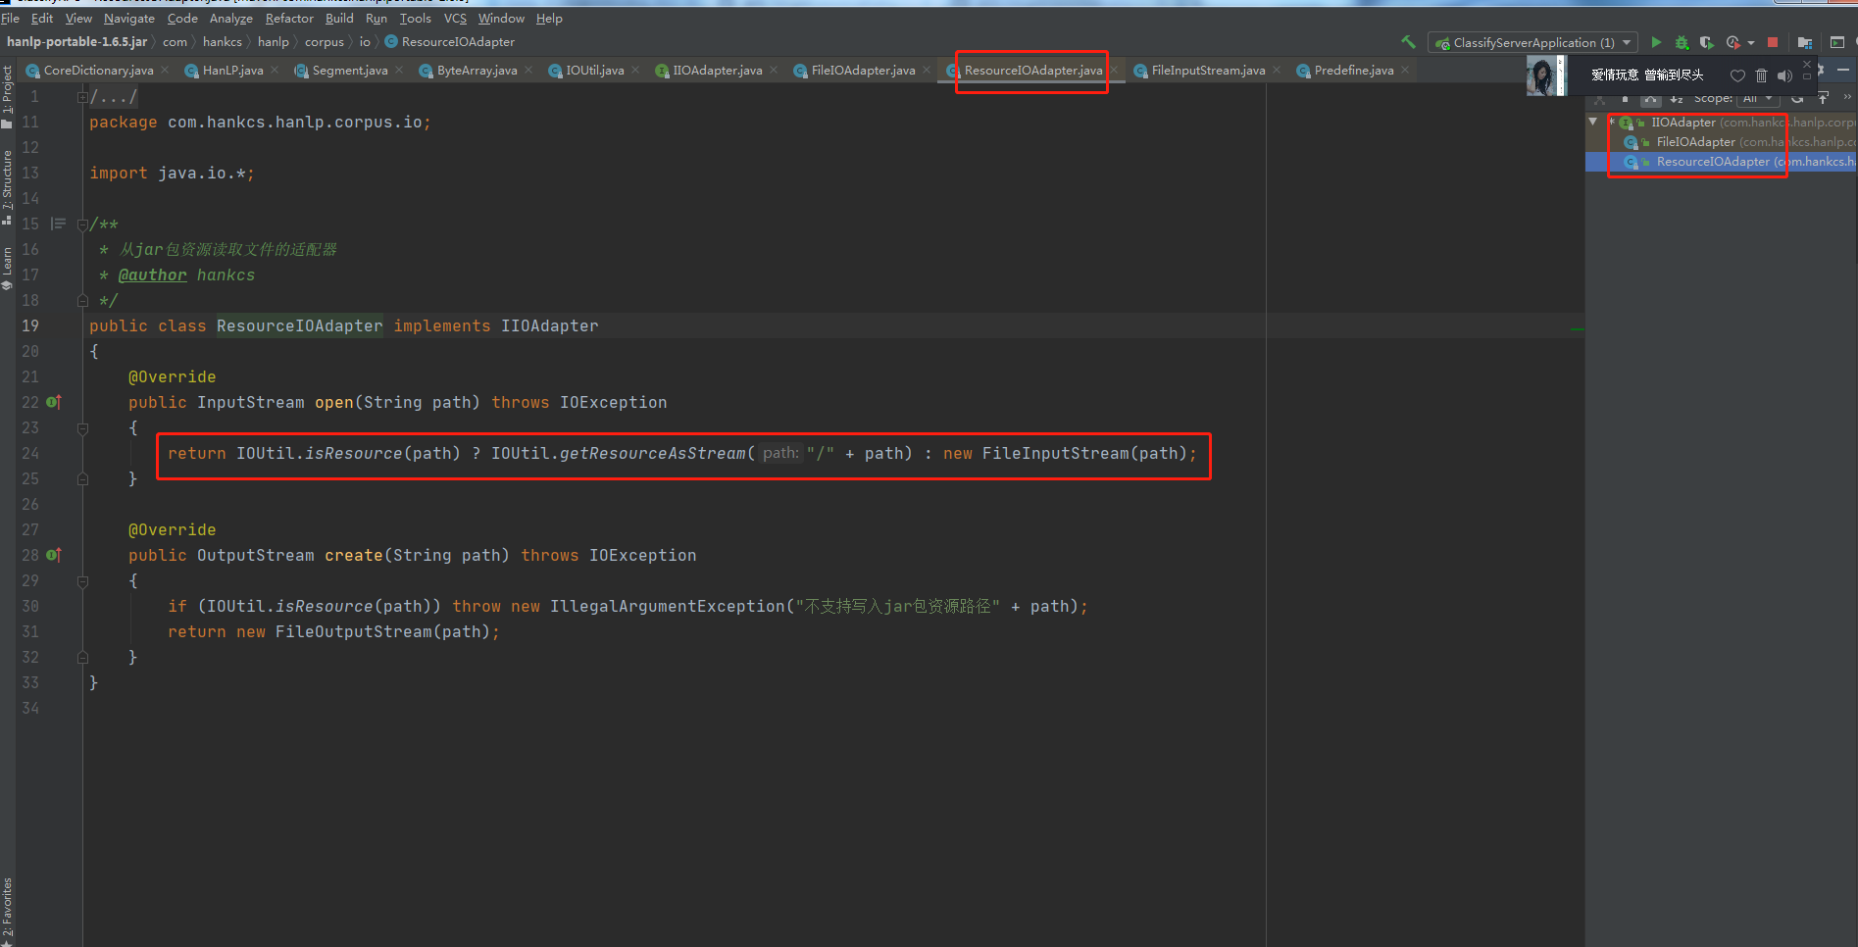Run ClassifyServerApplication with green play icon
Viewport: 1858px width, 947px height.
pos(1656,42)
